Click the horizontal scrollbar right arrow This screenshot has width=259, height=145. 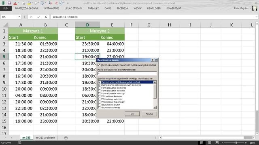pos(254,138)
